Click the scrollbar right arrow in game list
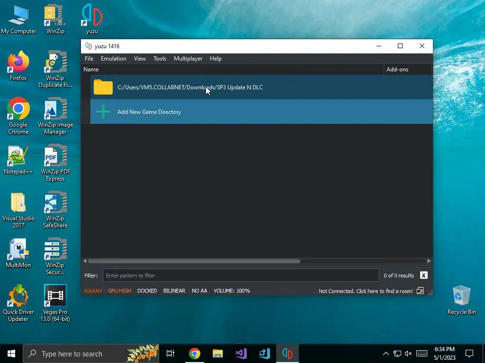 coord(429,261)
